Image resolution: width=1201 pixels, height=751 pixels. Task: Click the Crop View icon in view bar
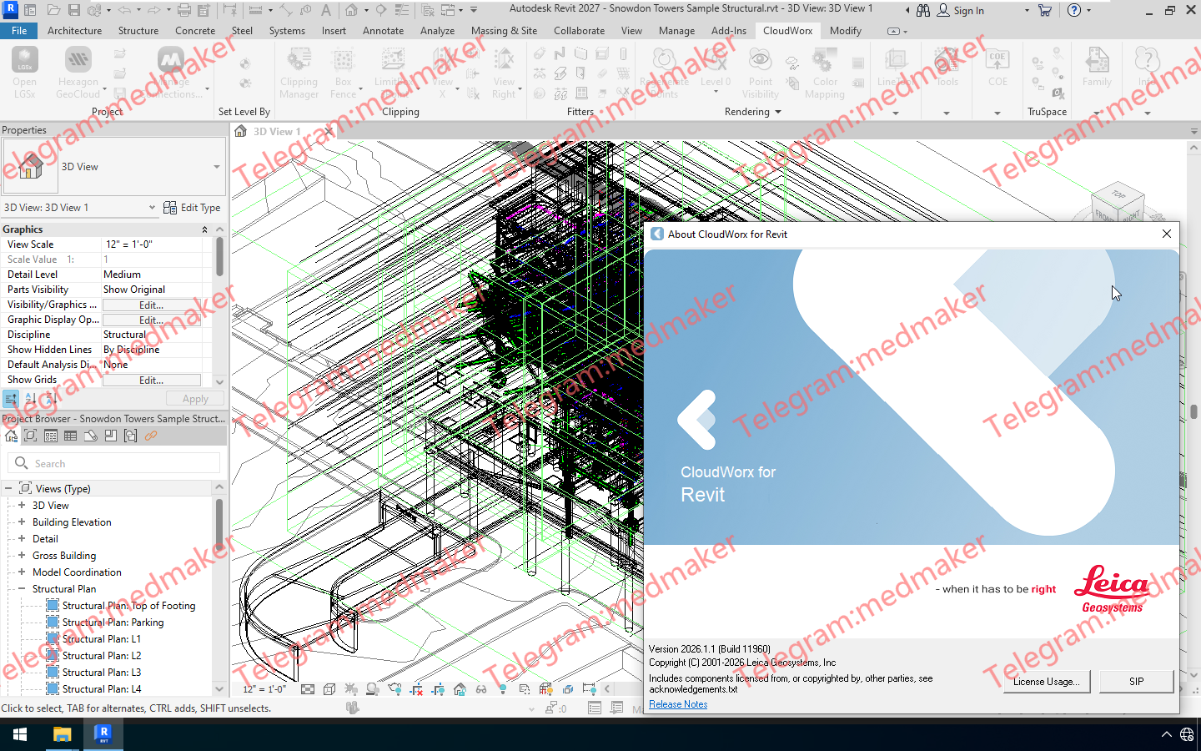(416, 689)
